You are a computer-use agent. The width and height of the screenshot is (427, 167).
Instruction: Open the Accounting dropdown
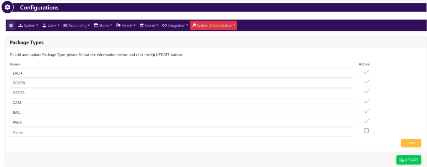point(76,25)
